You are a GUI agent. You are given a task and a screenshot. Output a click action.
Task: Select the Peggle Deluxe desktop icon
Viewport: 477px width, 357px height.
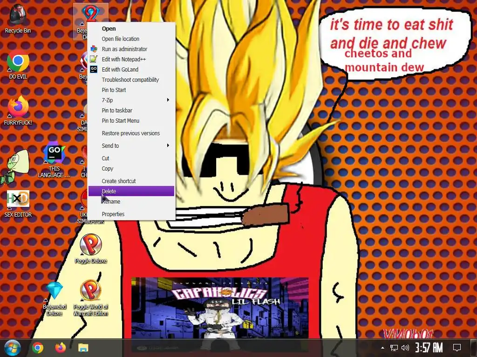pos(91,248)
